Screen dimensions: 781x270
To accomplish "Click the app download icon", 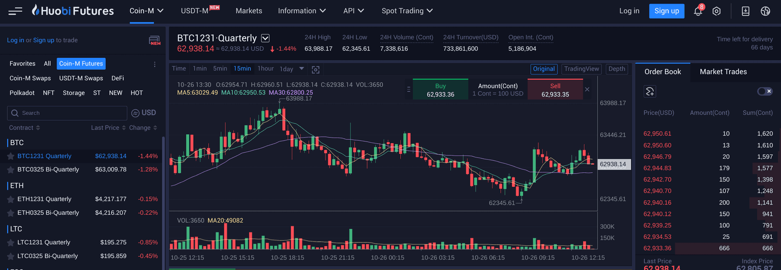I will 745,11.
